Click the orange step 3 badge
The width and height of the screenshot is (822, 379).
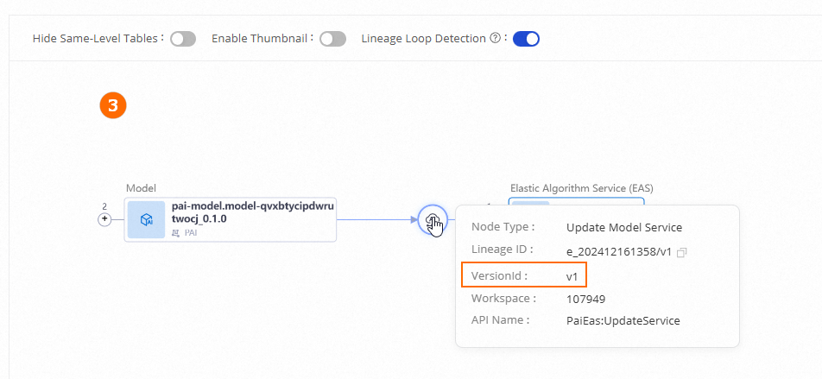click(113, 106)
